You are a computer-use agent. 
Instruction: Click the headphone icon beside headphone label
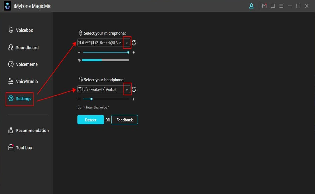[x=81, y=79]
